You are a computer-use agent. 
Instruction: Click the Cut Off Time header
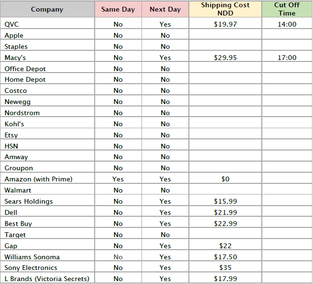(287, 9)
